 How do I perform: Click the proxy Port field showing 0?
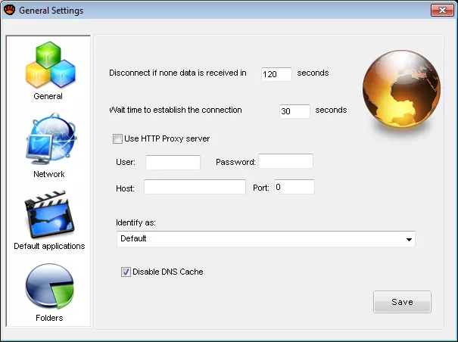pyautogui.click(x=294, y=187)
